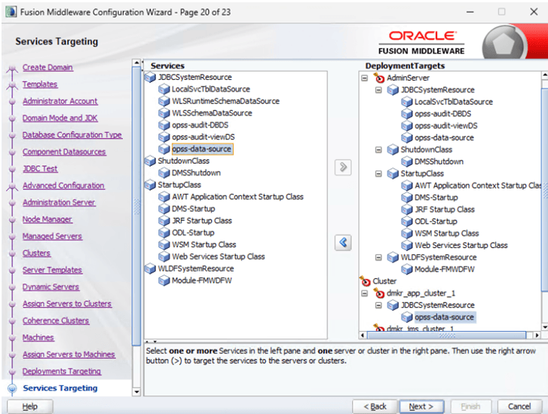Click the cube icon beside DMSShutdown in Services
548x414 pixels.
point(164,173)
